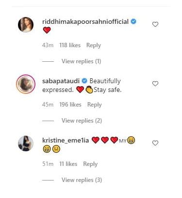
Task: Click the verified badge next to sabapataudi
Action: [x=84, y=81]
